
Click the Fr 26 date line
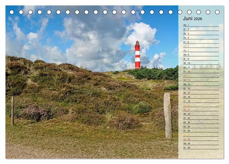(x=200, y=131)
